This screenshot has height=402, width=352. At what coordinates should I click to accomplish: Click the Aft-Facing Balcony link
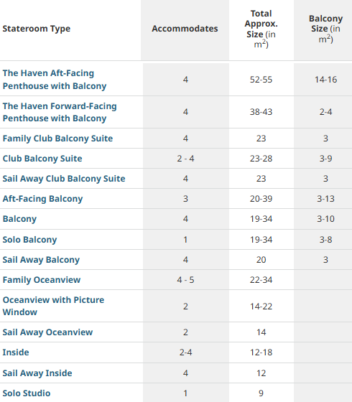42,199
